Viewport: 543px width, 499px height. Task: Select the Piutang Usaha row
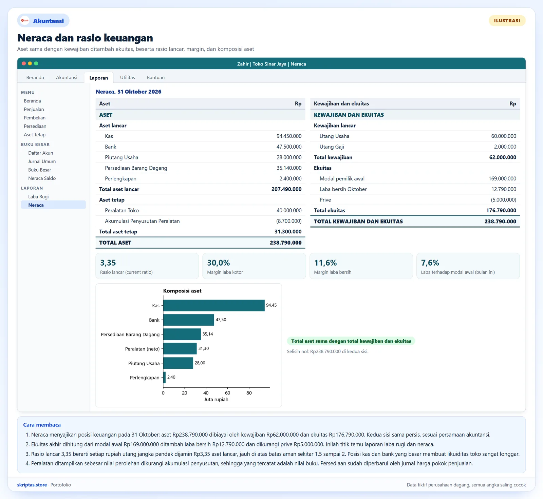tap(200, 157)
